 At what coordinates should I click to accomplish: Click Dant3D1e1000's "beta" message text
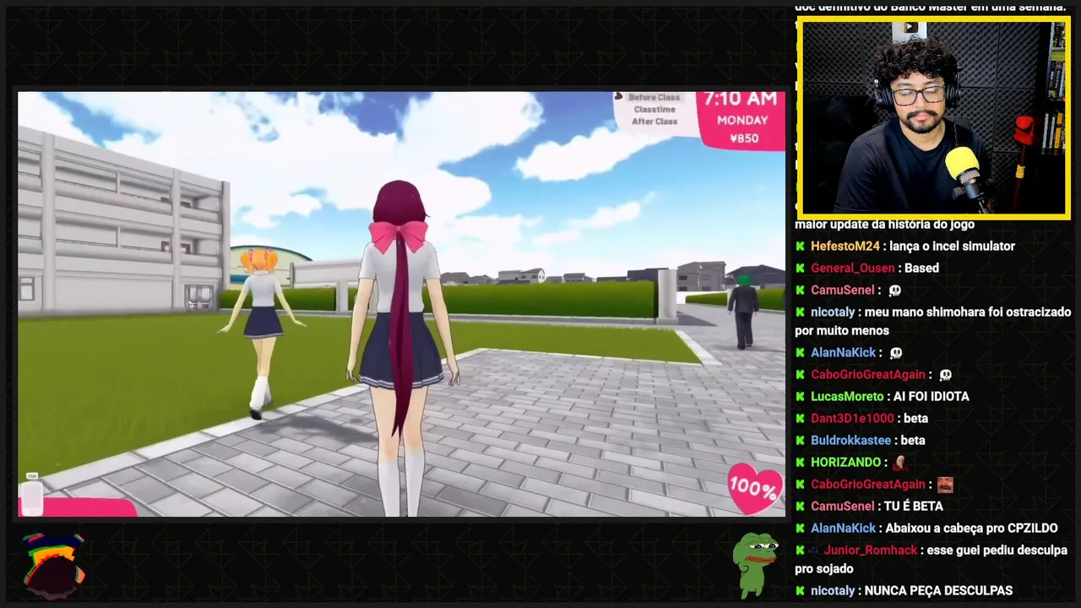coord(915,418)
